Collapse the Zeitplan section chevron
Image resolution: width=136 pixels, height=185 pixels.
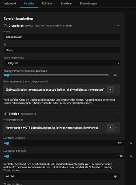[118, 114]
